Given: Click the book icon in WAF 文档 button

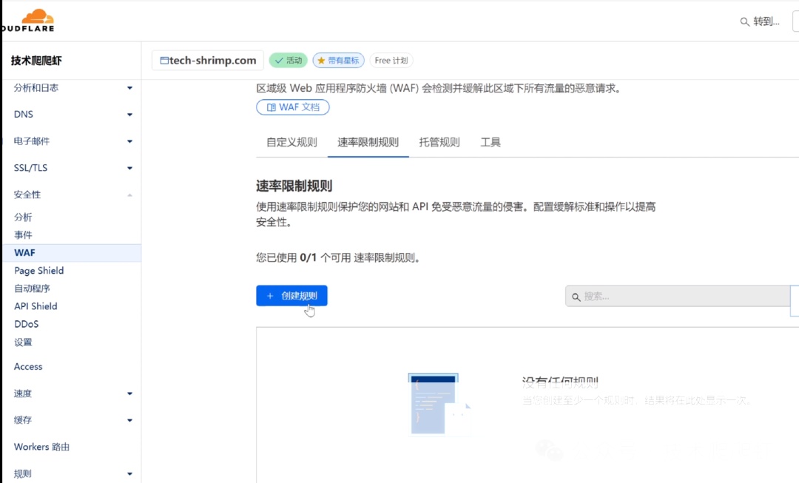Looking at the screenshot, I should tap(271, 107).
